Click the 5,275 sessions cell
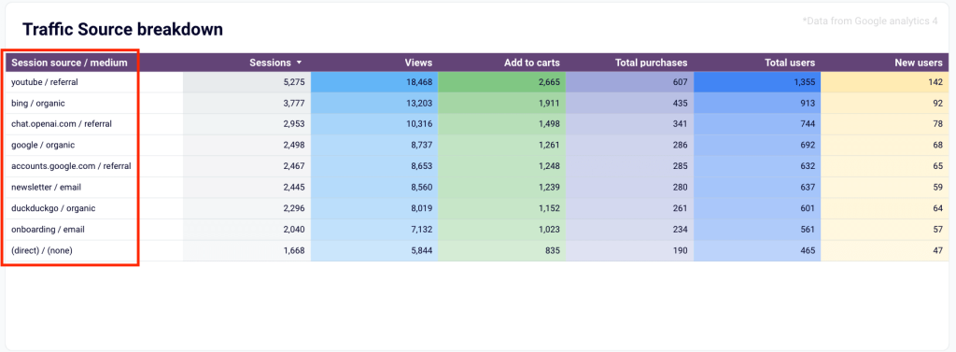This screenshot has width=956, height=352. pyautogui.click(x=246, y=82)
